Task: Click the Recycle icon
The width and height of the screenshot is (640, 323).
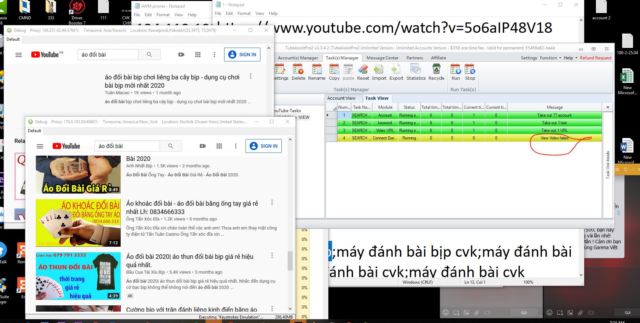Action: (436, 72)
